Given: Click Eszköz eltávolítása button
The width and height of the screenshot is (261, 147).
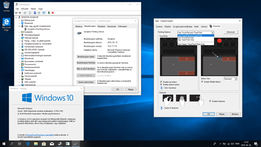Looking at the screenshot, I should click(86, 82).
